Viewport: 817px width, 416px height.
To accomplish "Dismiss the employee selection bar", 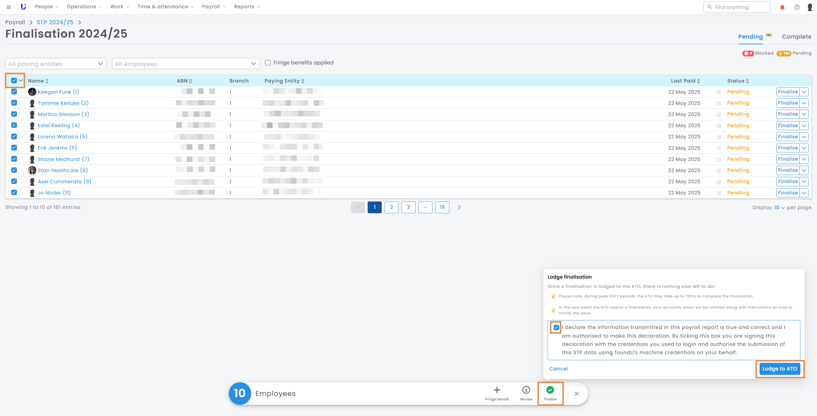I will [x=576, y=394].
